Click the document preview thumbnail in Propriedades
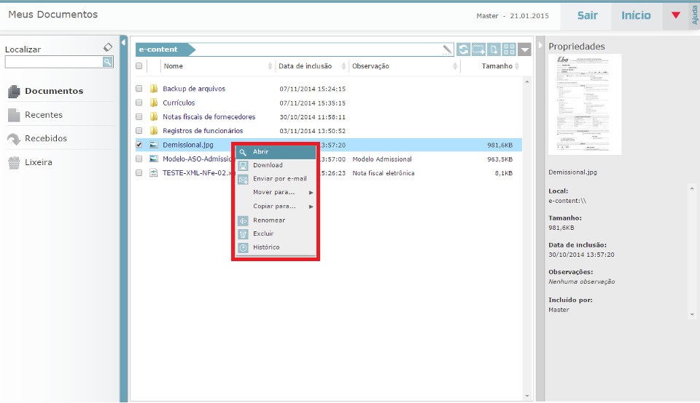Image resolution: width=700 pixels, height=403 pixels. [x=585, y=103]
